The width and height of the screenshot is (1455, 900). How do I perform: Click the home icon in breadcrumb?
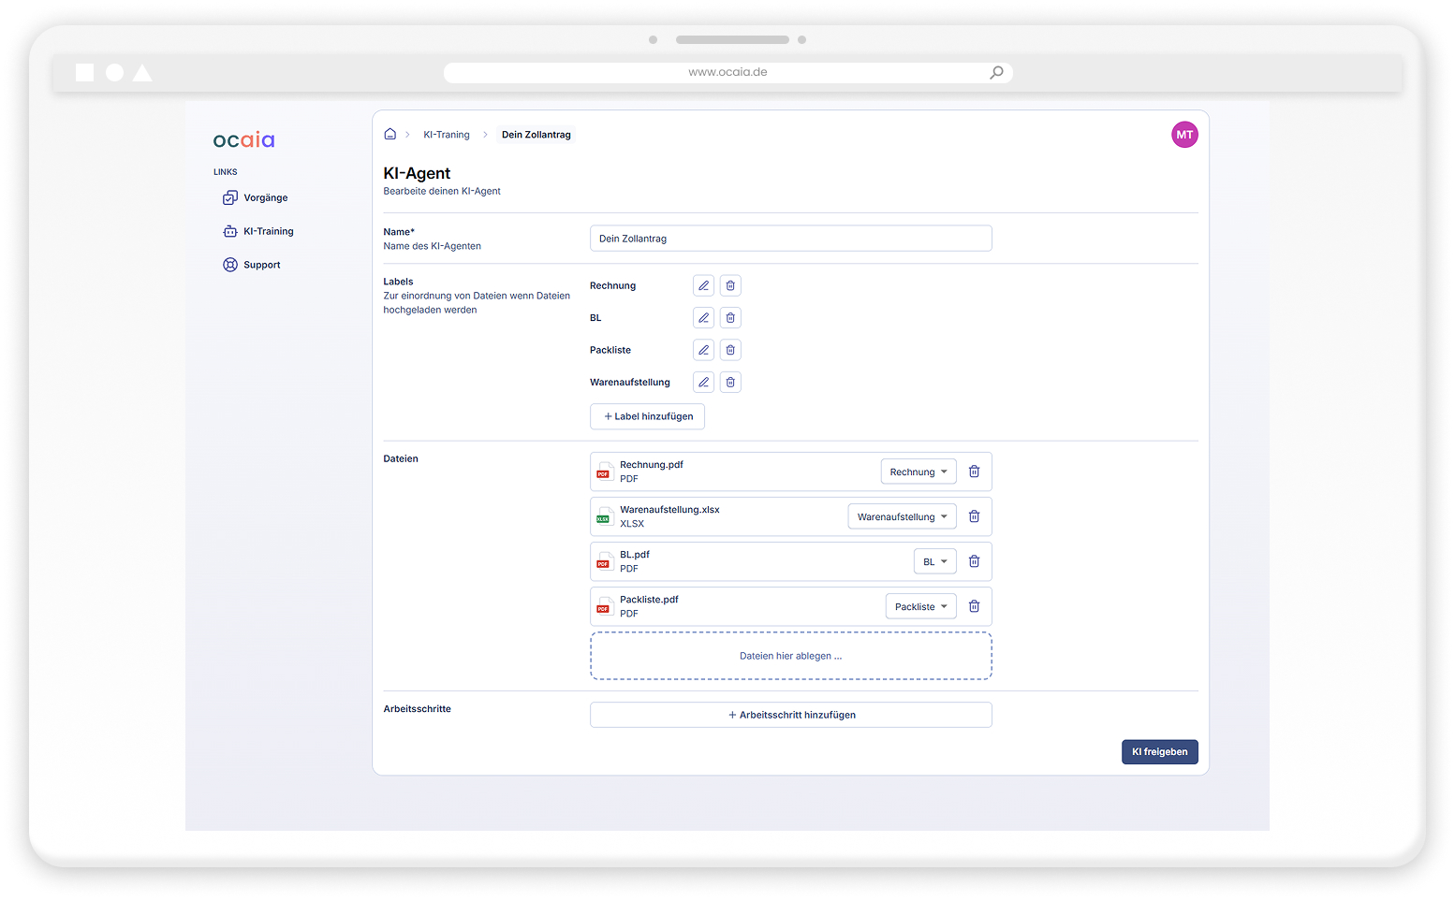tap(389, 135)
